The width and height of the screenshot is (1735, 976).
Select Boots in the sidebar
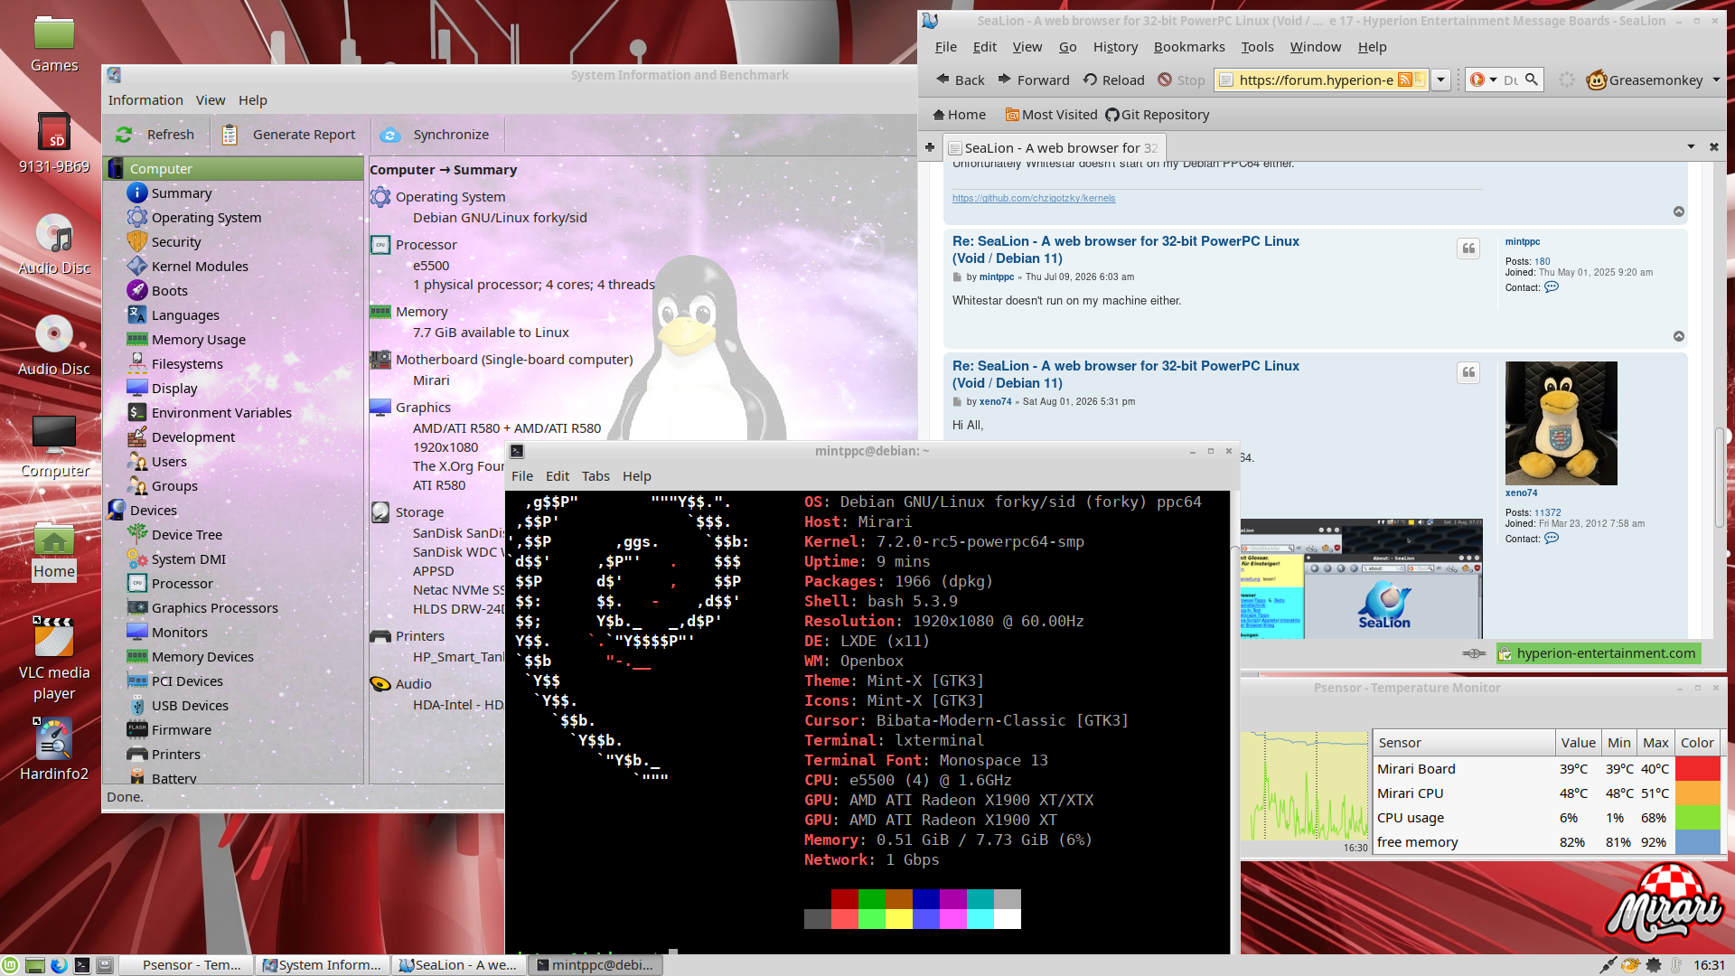pos(169,291)
